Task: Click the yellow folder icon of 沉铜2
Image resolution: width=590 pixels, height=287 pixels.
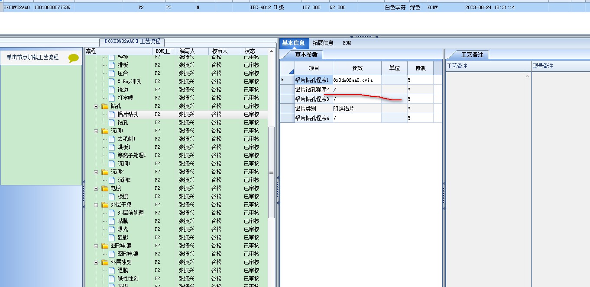Action: point(105,172)
